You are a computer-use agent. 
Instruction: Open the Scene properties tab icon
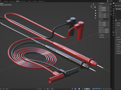pyautogui.click(x=113, y=16)
